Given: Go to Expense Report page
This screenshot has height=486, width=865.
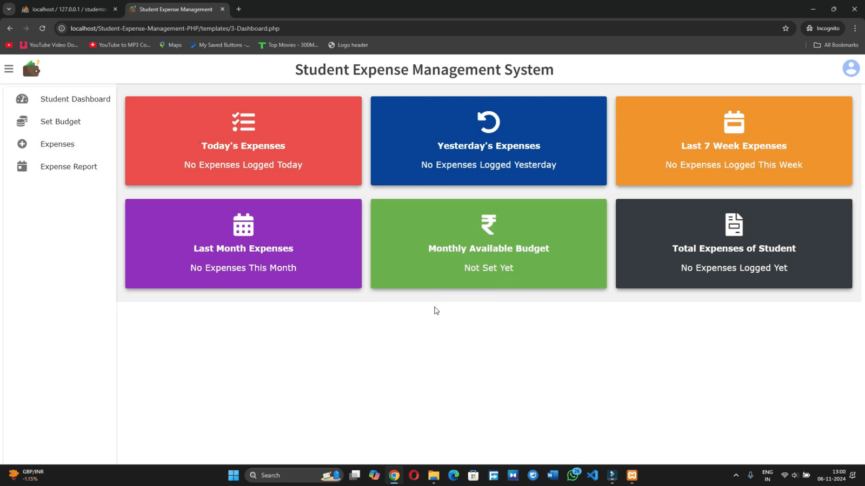Looking at the screenshot, I should pos(69,166).
